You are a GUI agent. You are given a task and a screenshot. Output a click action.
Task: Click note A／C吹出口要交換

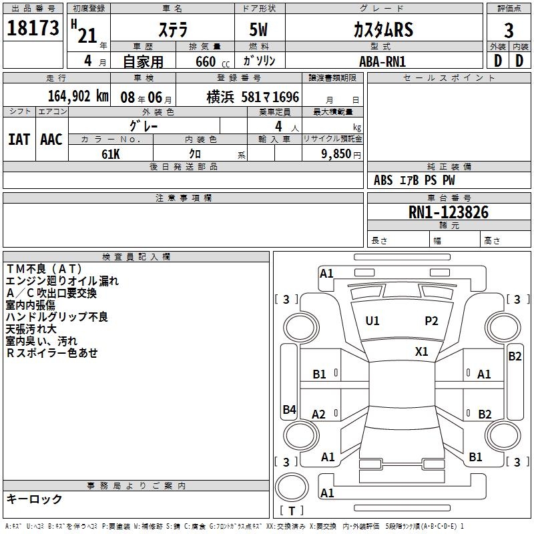point(51,293)
